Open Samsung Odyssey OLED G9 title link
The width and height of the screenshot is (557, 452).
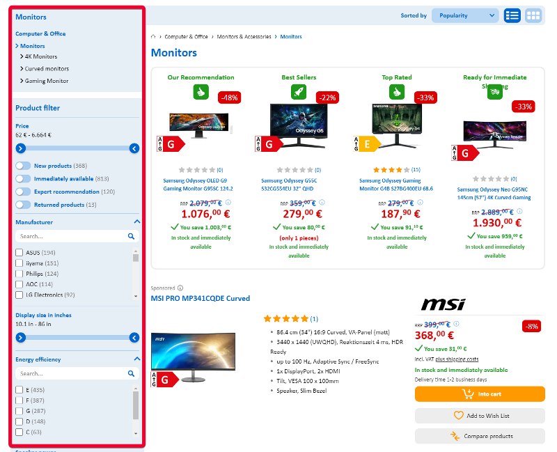198,185
